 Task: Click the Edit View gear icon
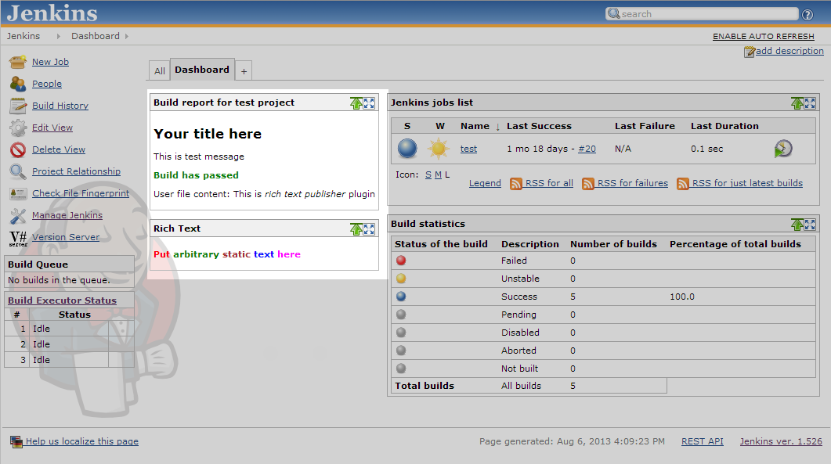[x=17, y=128]
